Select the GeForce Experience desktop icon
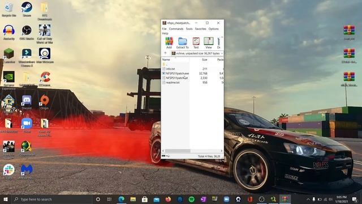This screenshot has height=204, width=362. pyautogui.click(x=9, y=80)
